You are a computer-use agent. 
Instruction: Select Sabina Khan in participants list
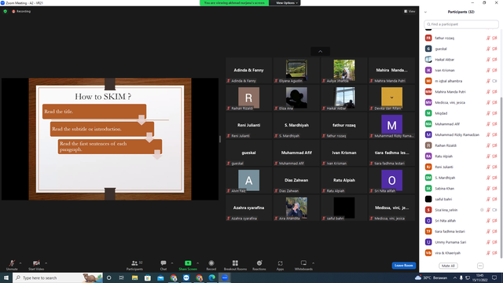(x=461, y=189)
